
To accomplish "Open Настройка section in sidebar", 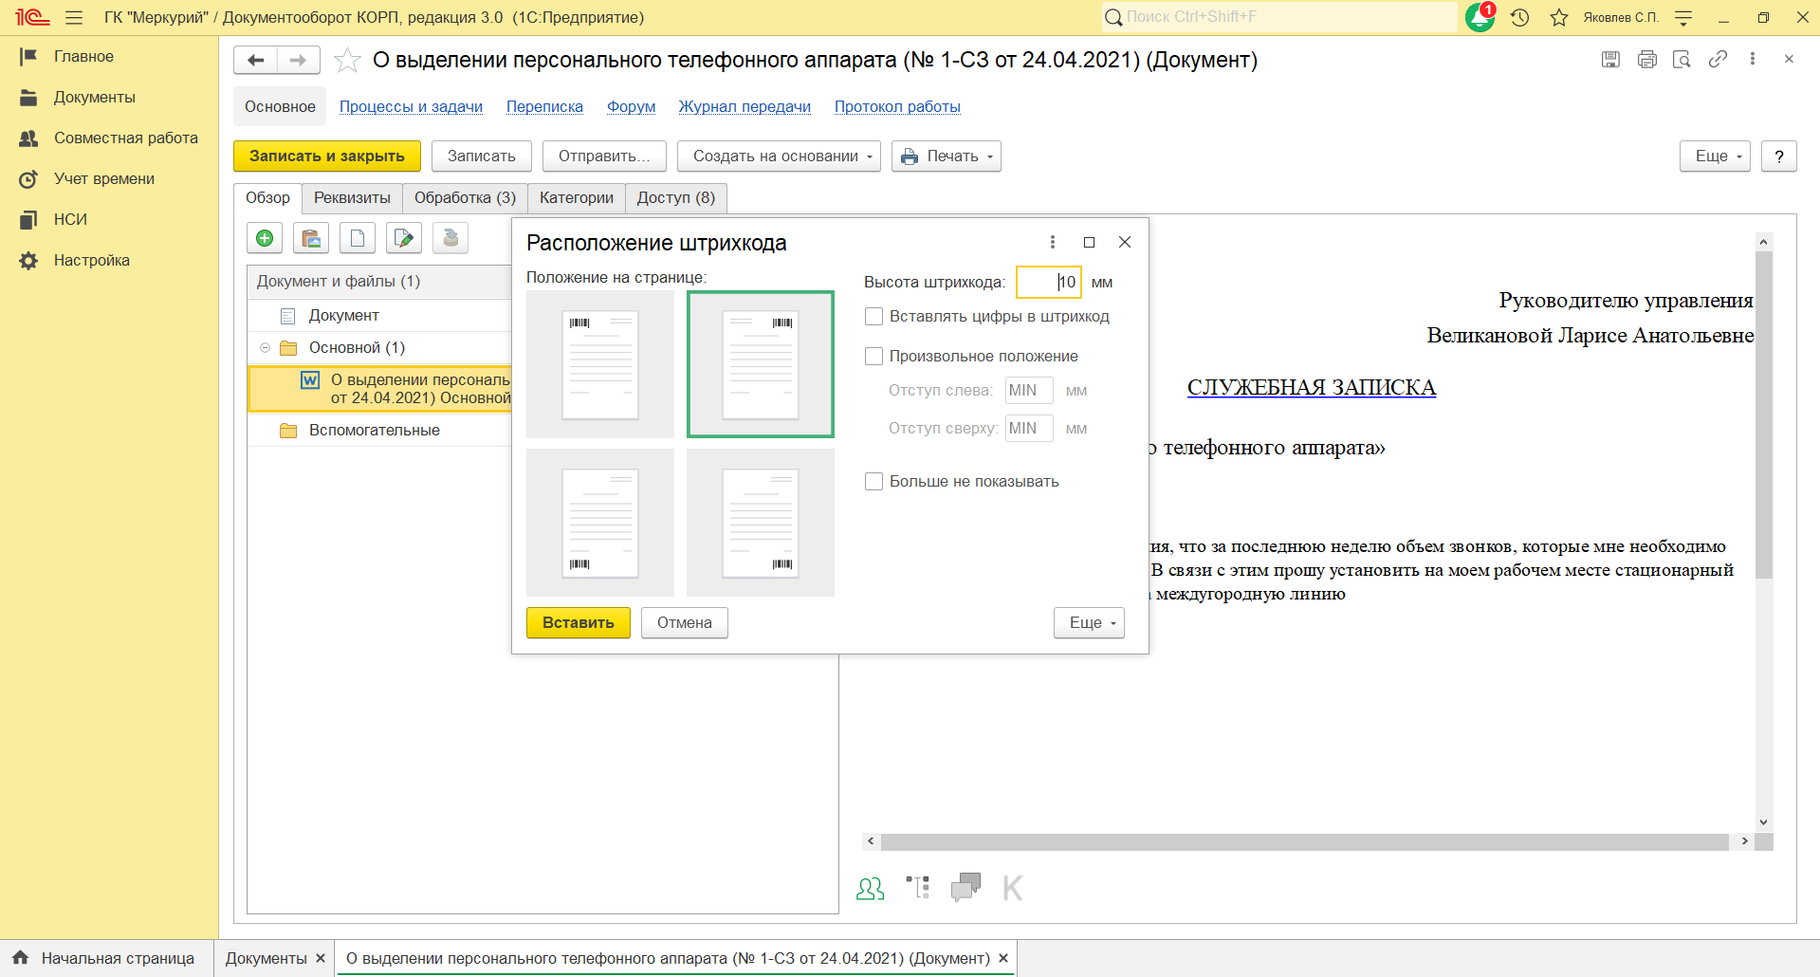I will point(92,260).
